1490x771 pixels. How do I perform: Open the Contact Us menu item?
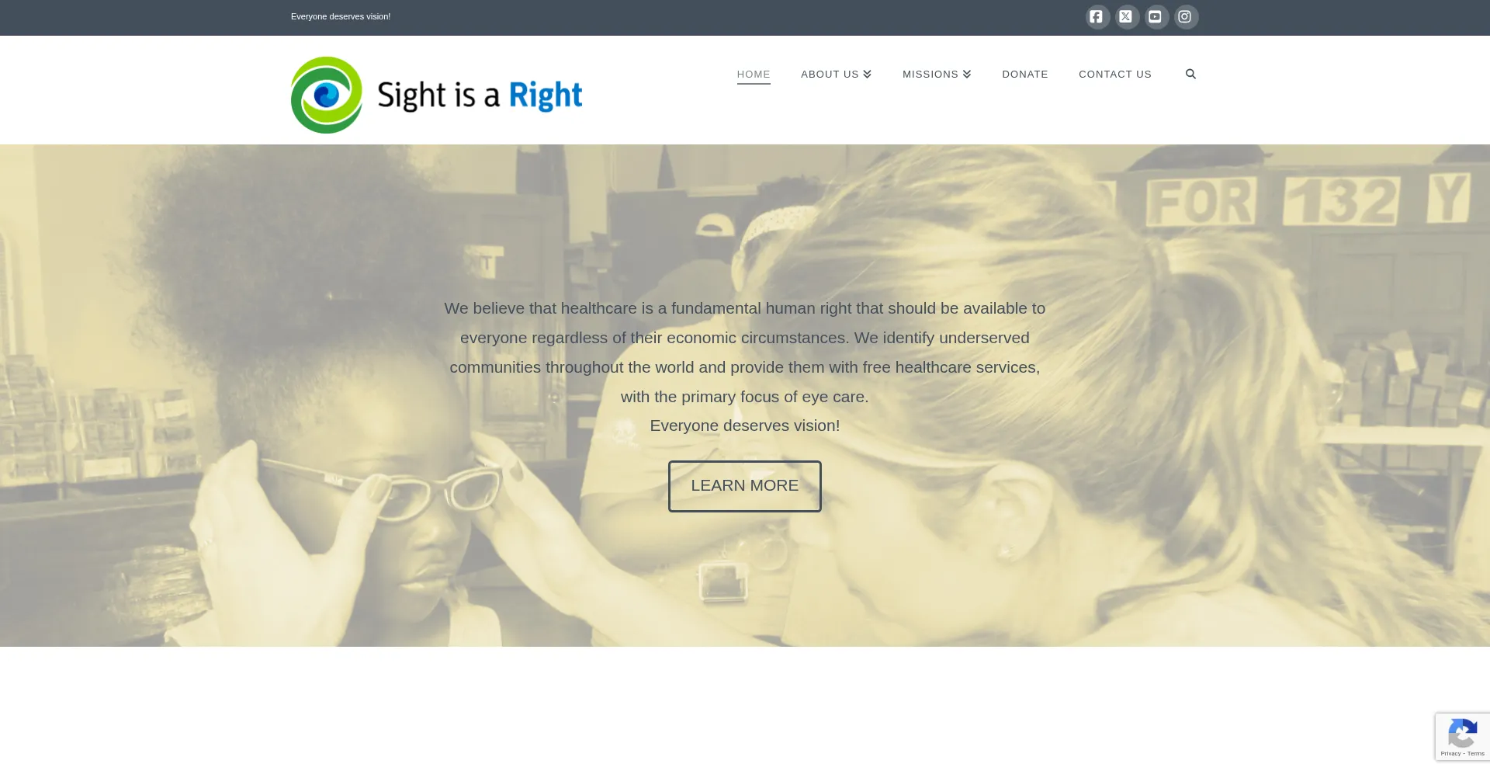coord(1115,75)
